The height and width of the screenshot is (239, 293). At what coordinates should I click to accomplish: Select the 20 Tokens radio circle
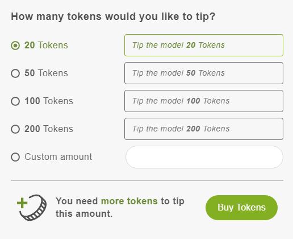click(x=15, y=46)
